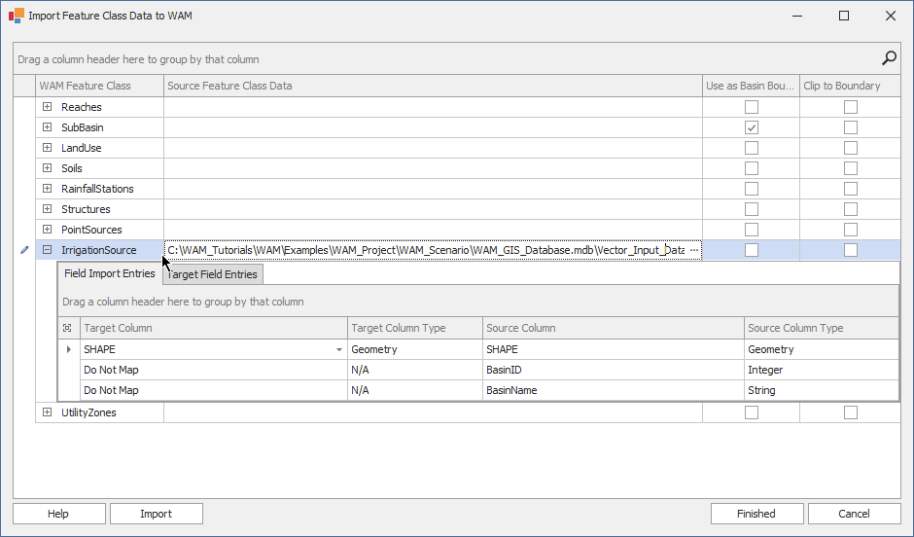Check Clip to Boundary for UtilityZones
This screenshot has height=537, width=914.
click(851, 412)
